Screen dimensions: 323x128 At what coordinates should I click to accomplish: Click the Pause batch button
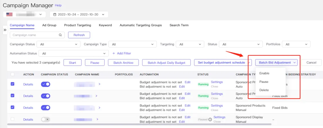click(95, 62)
